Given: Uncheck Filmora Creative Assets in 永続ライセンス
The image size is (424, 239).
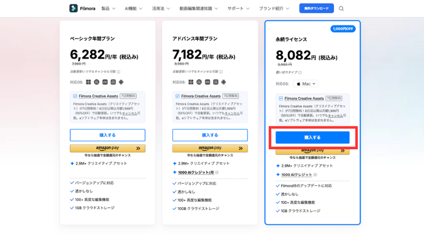Looking at the screenshot, I should pos(281,98).
